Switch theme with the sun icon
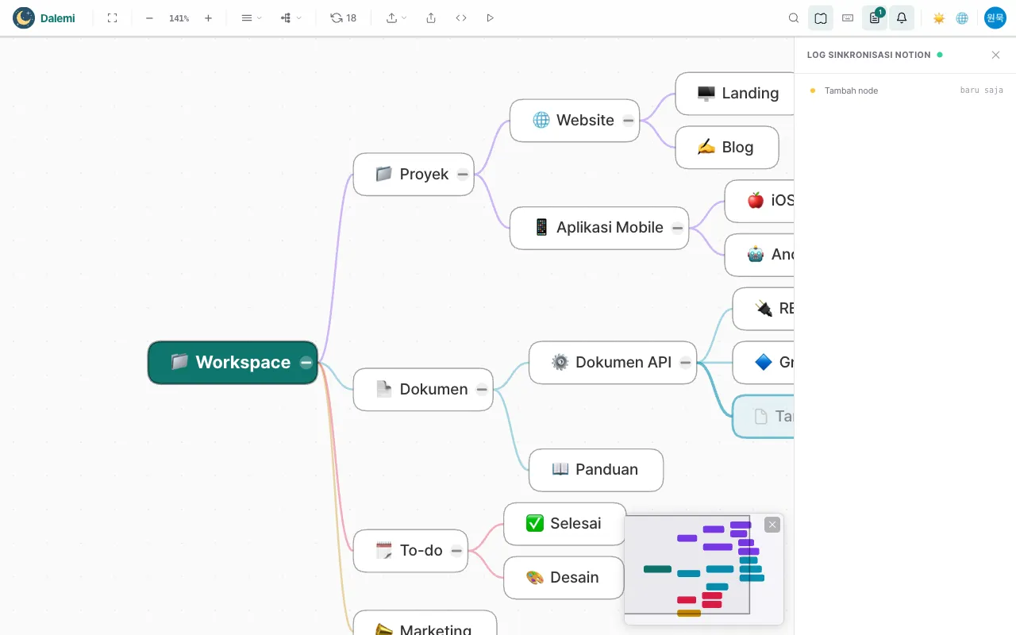 [x=939, y=17]
